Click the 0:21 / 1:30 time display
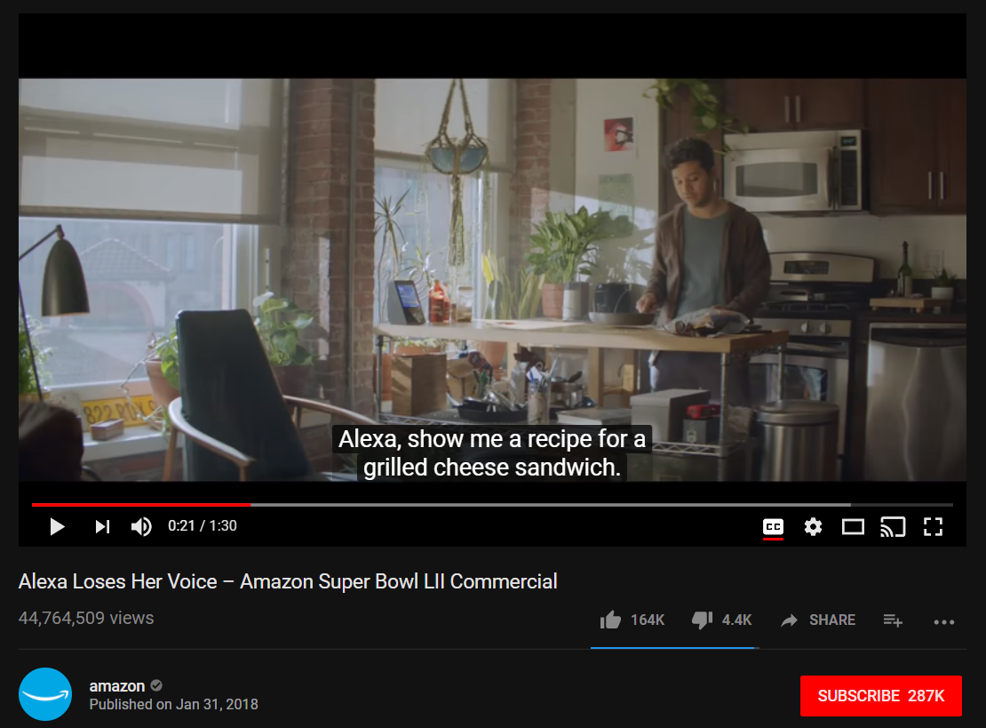 [203, 526]
